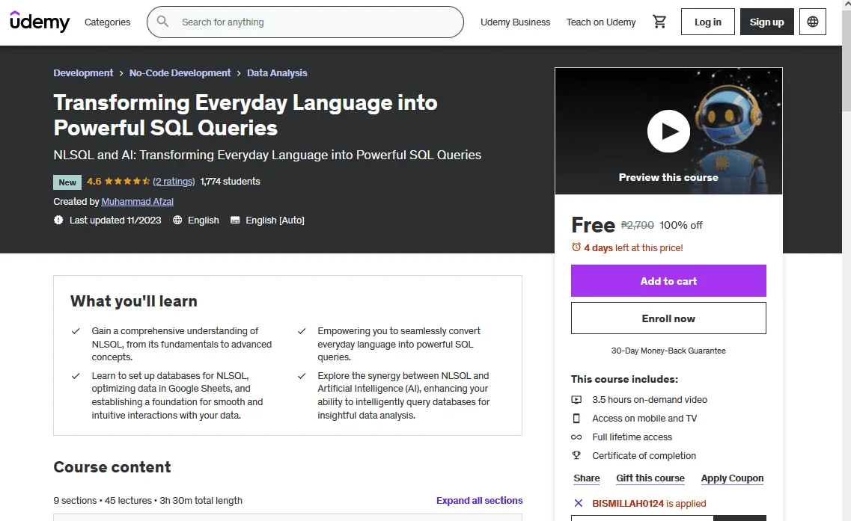The width and height of the screenshot is (851, 521).
Task: Click the alarm clock icon beside 4 days
Action: 576,247
